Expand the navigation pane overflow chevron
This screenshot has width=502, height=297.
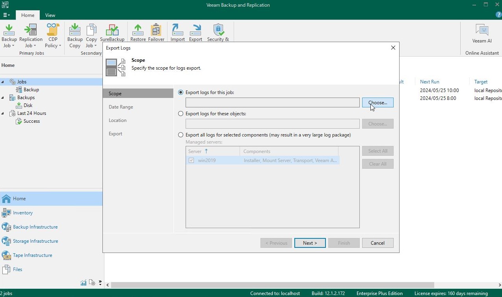[x=100, y=282]
